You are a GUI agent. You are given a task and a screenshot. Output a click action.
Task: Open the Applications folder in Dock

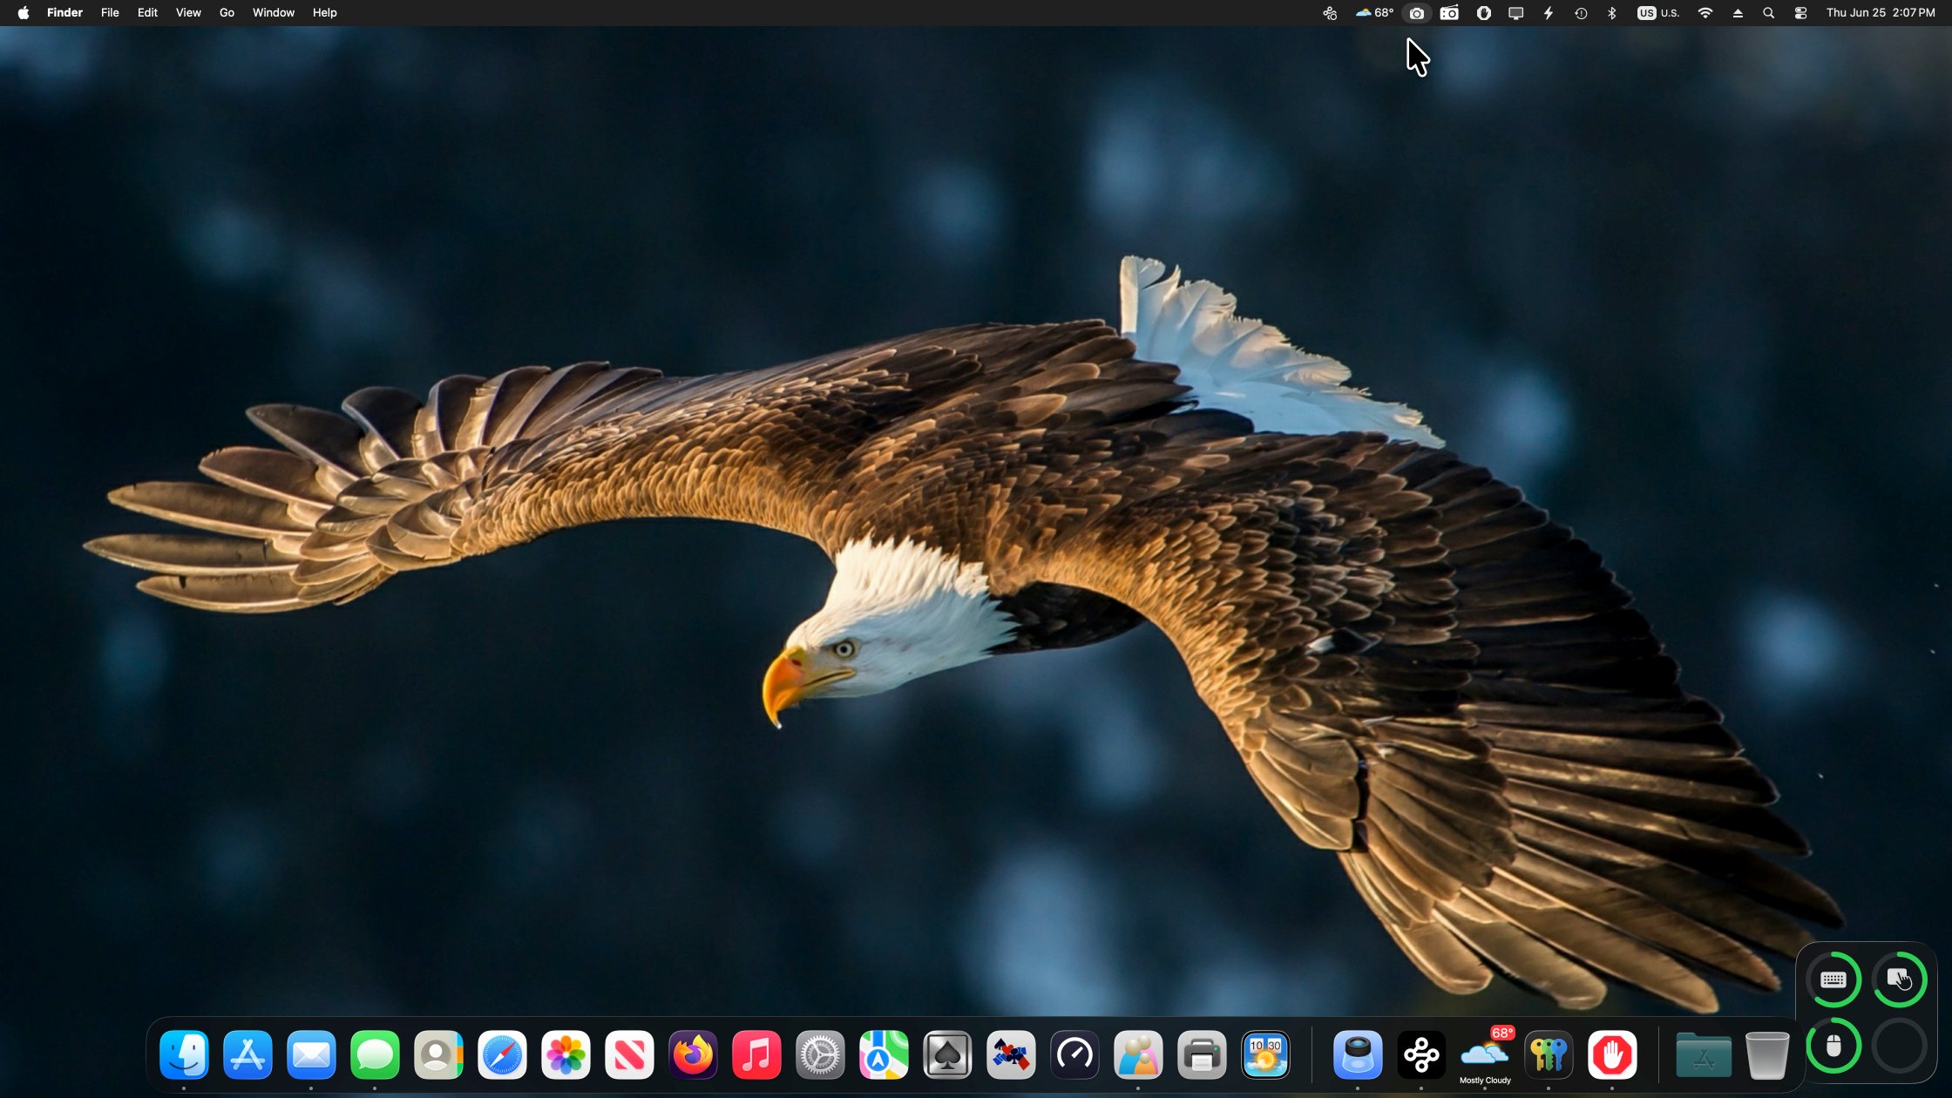(1704, 1054)
